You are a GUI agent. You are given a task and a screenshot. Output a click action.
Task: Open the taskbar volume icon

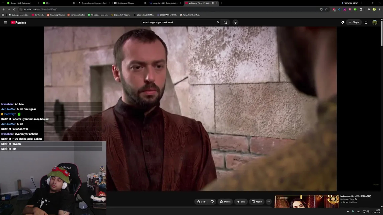368,211
